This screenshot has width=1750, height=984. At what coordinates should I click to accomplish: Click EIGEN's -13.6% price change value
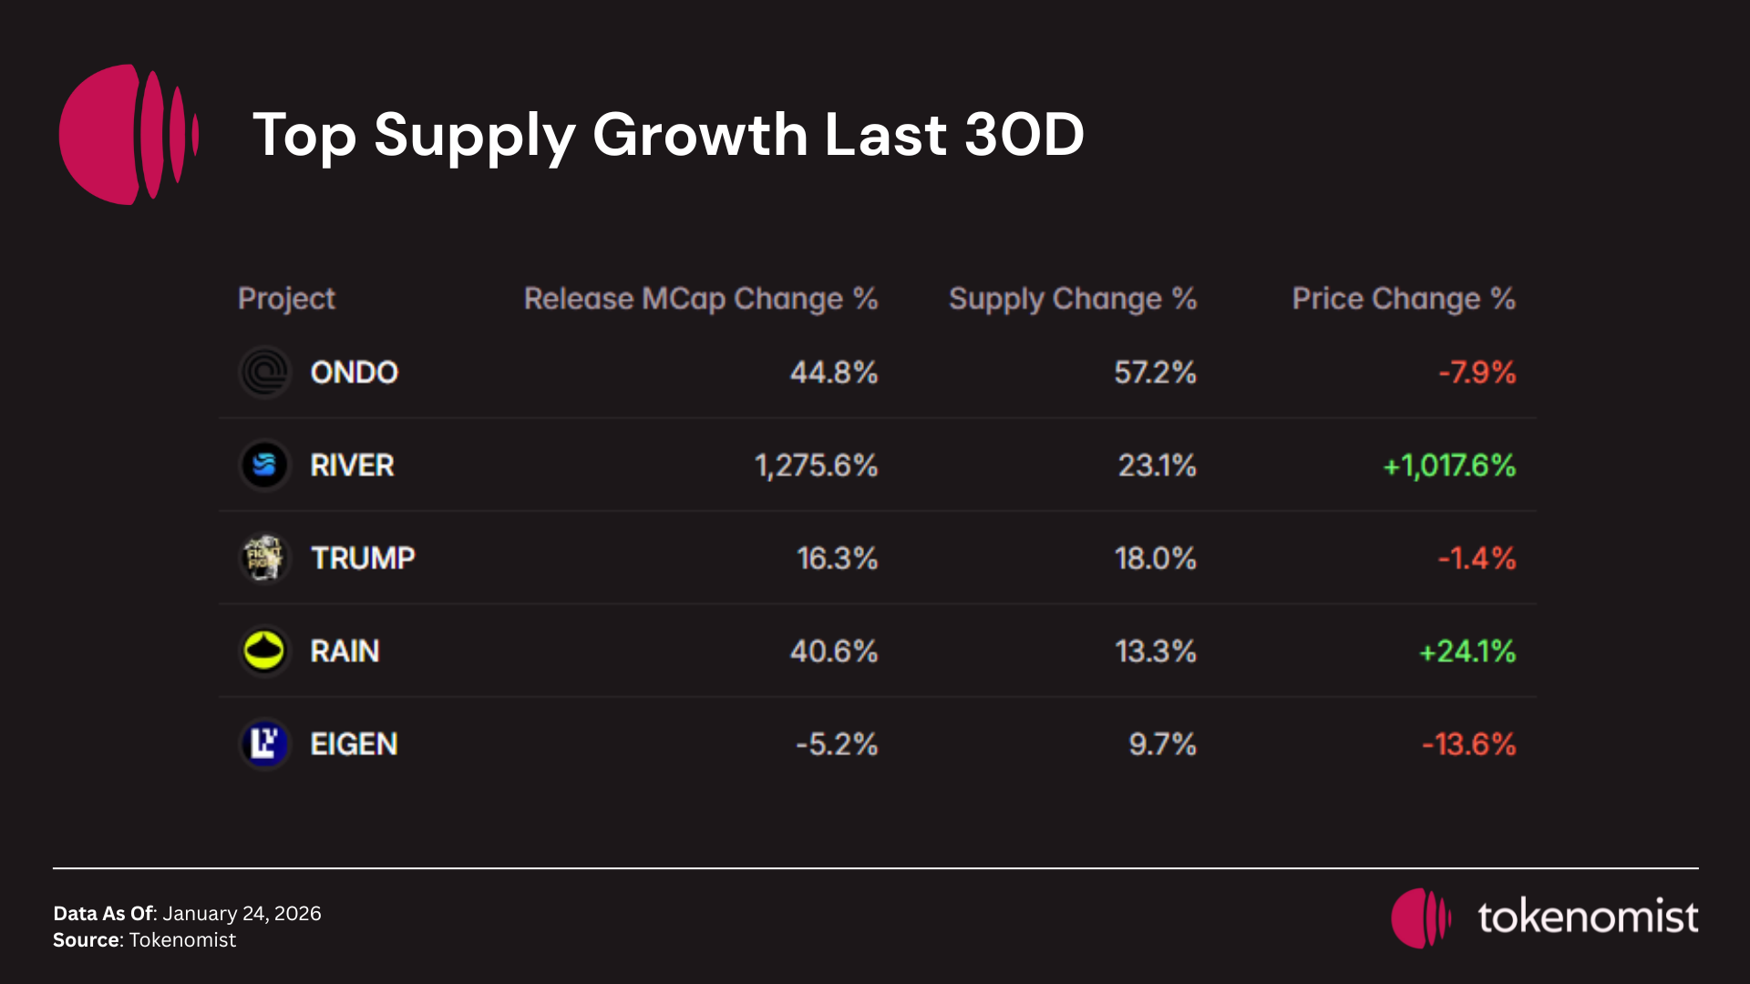[1468, 744]
